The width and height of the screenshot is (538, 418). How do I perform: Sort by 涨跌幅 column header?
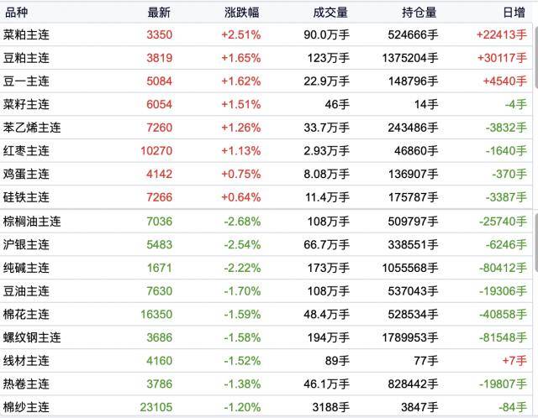click(x=242, y=13)
